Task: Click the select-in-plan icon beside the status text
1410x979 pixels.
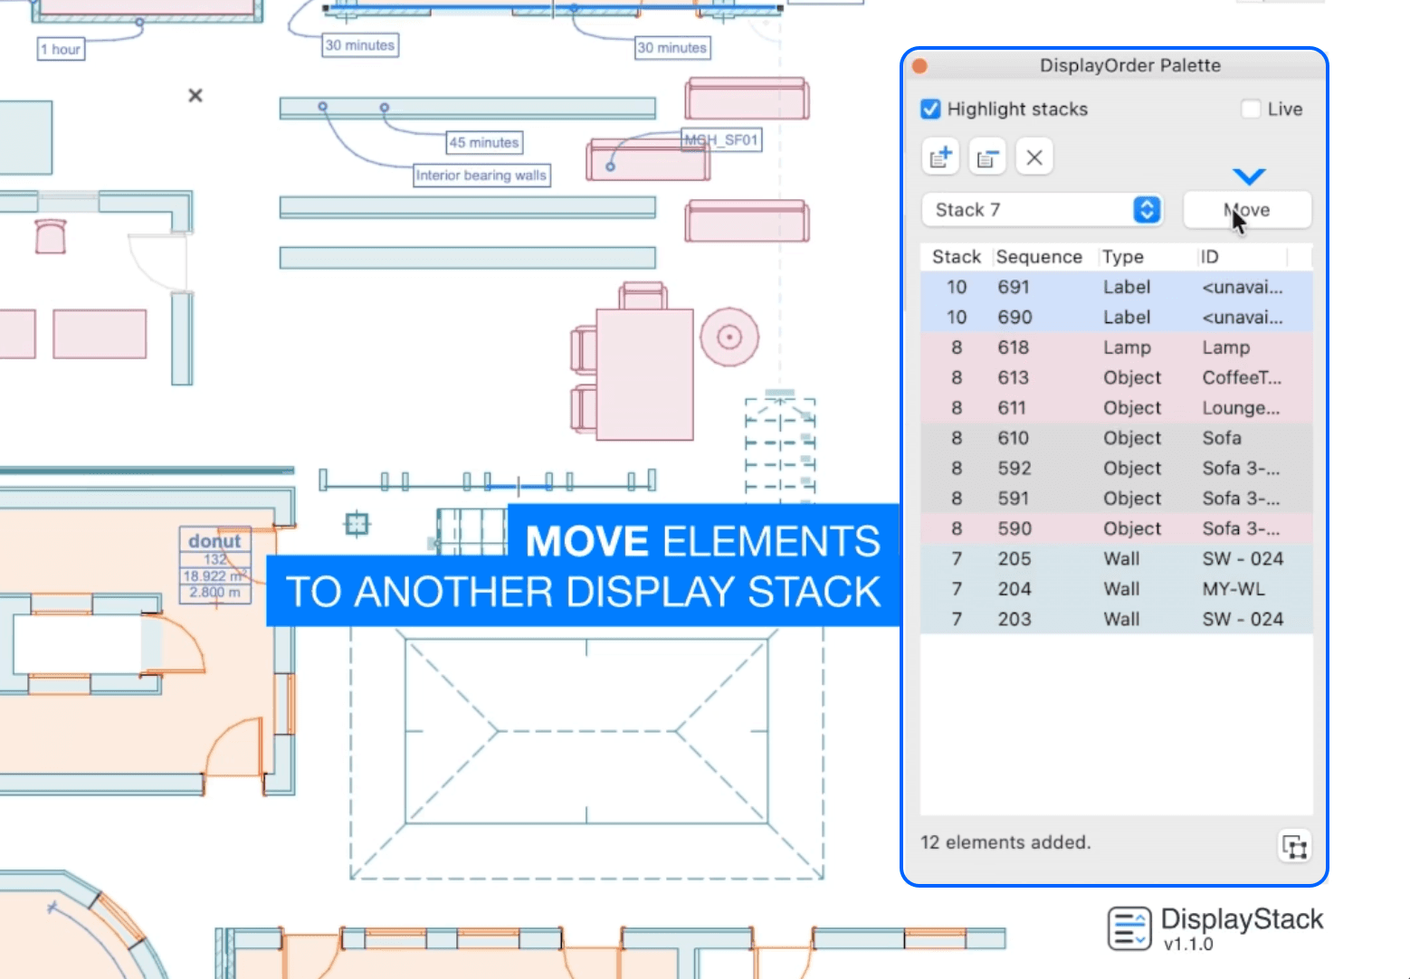Action: 1295,847
